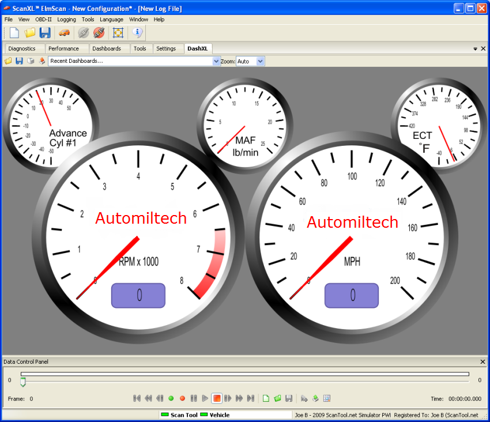Click the Scan Tool status indicator

[x=179, y=415]
